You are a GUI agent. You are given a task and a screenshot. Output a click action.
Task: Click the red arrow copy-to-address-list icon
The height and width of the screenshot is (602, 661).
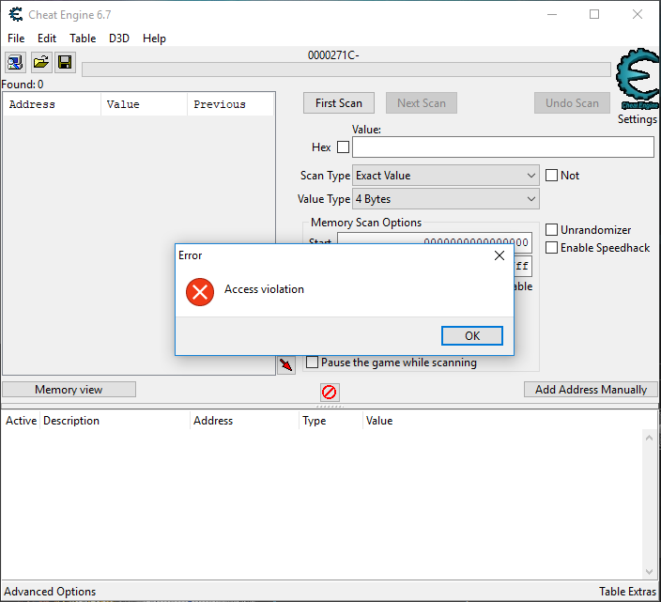(x=286, y=364)
